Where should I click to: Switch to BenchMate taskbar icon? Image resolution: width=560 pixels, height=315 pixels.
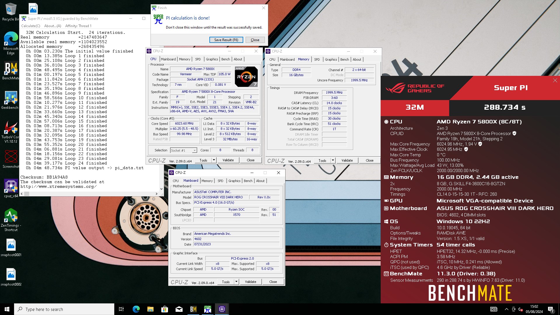point(193,309)
